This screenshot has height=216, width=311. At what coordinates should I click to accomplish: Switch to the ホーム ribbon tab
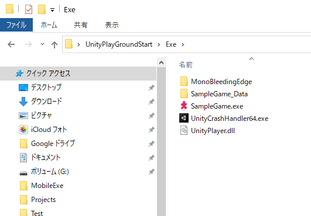pyautogui.click(x=49, y=25)
